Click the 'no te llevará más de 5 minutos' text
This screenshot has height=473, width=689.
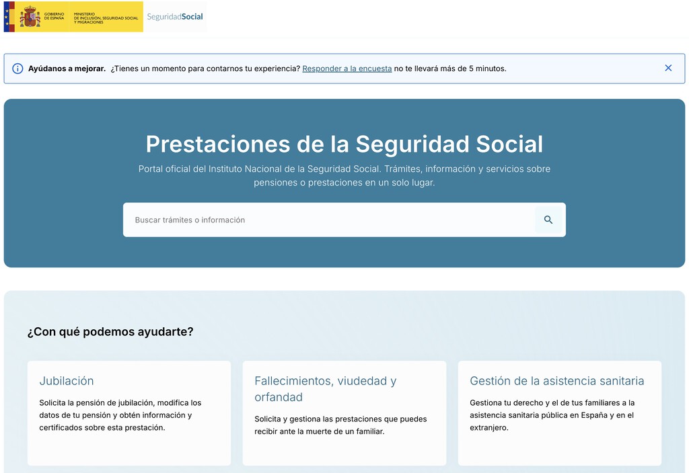[x=450, y=69]
